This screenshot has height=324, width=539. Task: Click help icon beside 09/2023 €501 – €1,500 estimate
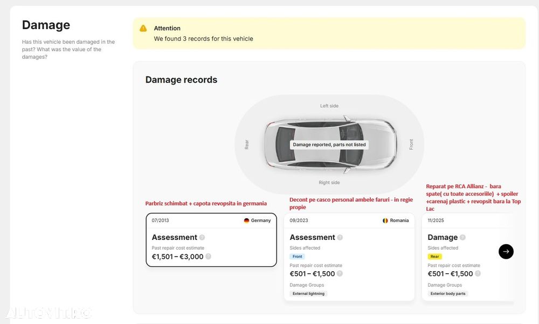coord(340,274)
